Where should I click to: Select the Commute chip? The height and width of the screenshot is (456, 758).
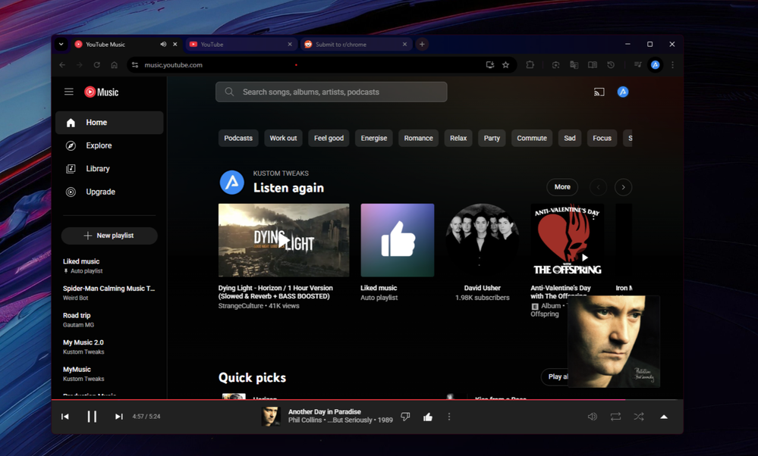tap(532, 138)
